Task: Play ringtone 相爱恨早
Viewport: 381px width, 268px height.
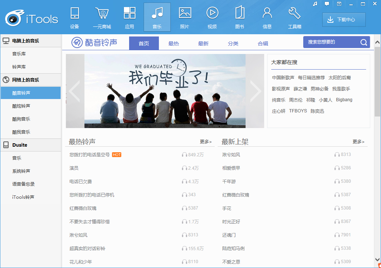Action: coord(231,168)
